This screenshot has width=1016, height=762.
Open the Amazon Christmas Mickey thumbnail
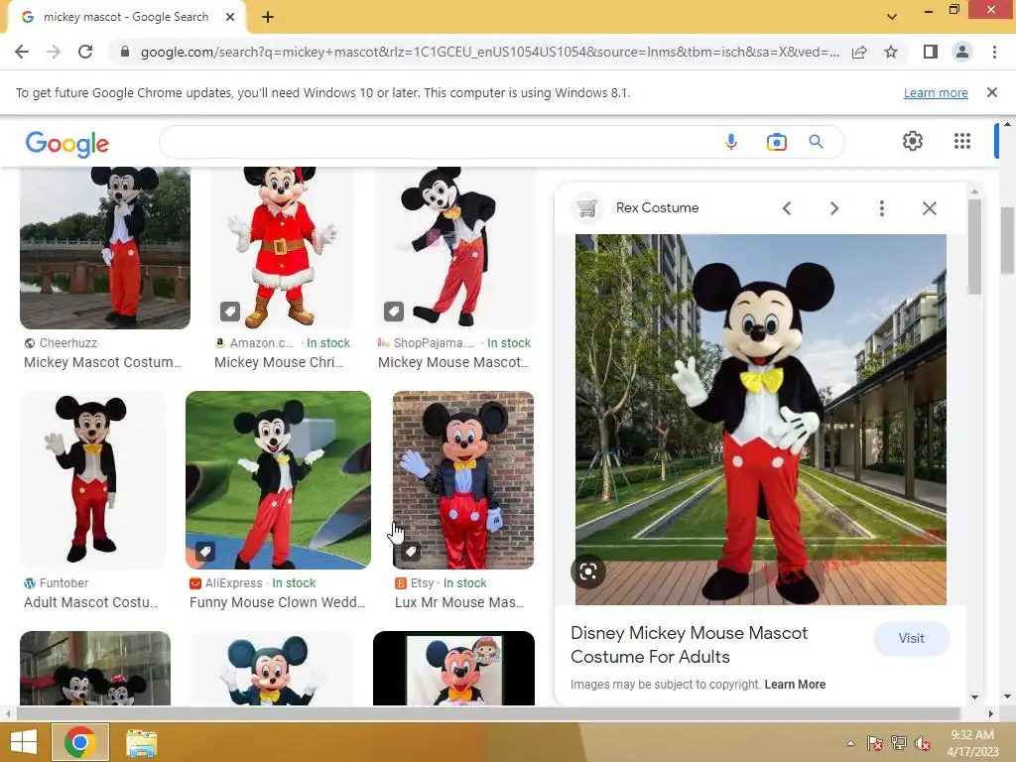tap(282, 247)
